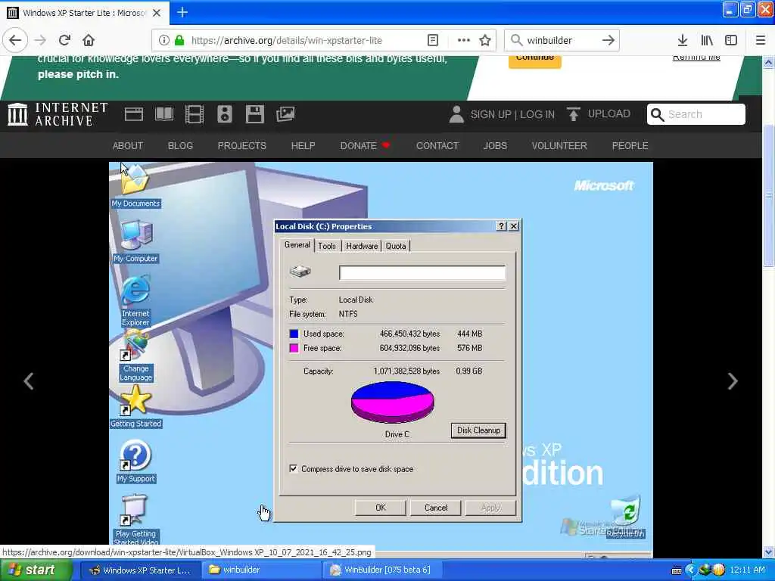775x581 pixels.
Task: Click LOG IN link in archive header
Action: coord(537,115)
